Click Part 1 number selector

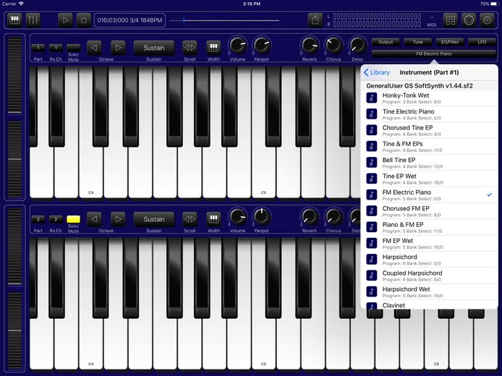[38, 48]
